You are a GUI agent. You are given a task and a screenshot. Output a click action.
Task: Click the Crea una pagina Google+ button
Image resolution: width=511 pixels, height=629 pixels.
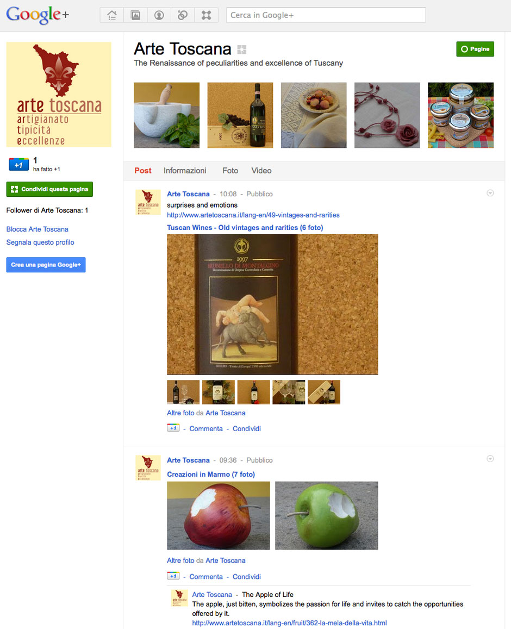[46, 265]
